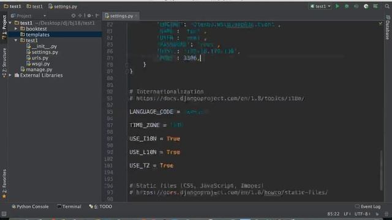This screenshot has height=220, width=392.
Task: Click the TIME_ZONE line in the editor
Action: (x=157, y=125)
